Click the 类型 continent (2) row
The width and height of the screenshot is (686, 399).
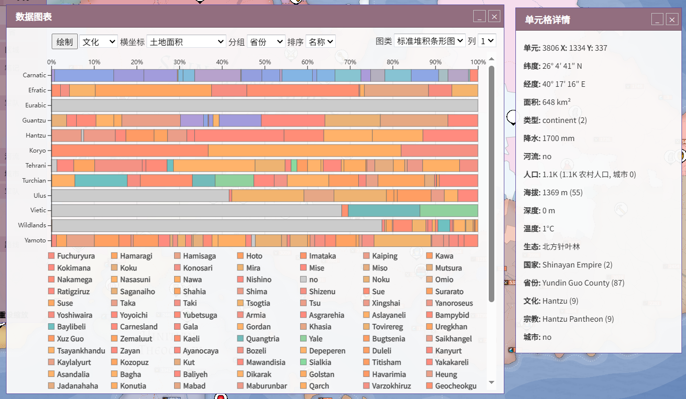555,120
